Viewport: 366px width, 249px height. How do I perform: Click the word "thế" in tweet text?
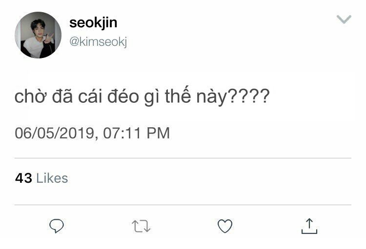[178, 95]
